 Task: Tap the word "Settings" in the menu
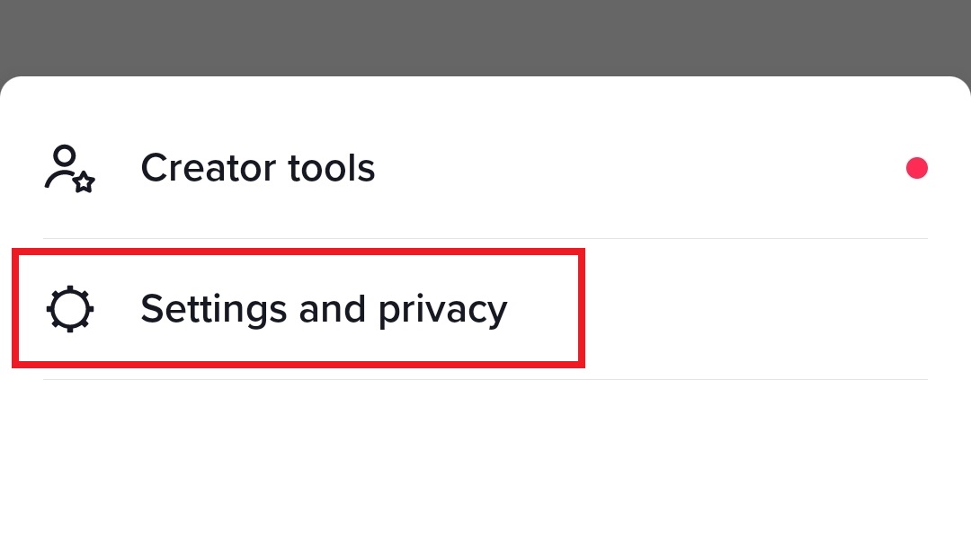(x=212, y=309)
